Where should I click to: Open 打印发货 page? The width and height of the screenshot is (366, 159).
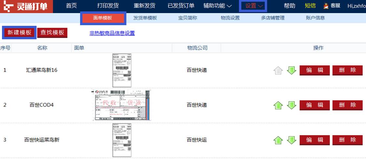point(108,6)
